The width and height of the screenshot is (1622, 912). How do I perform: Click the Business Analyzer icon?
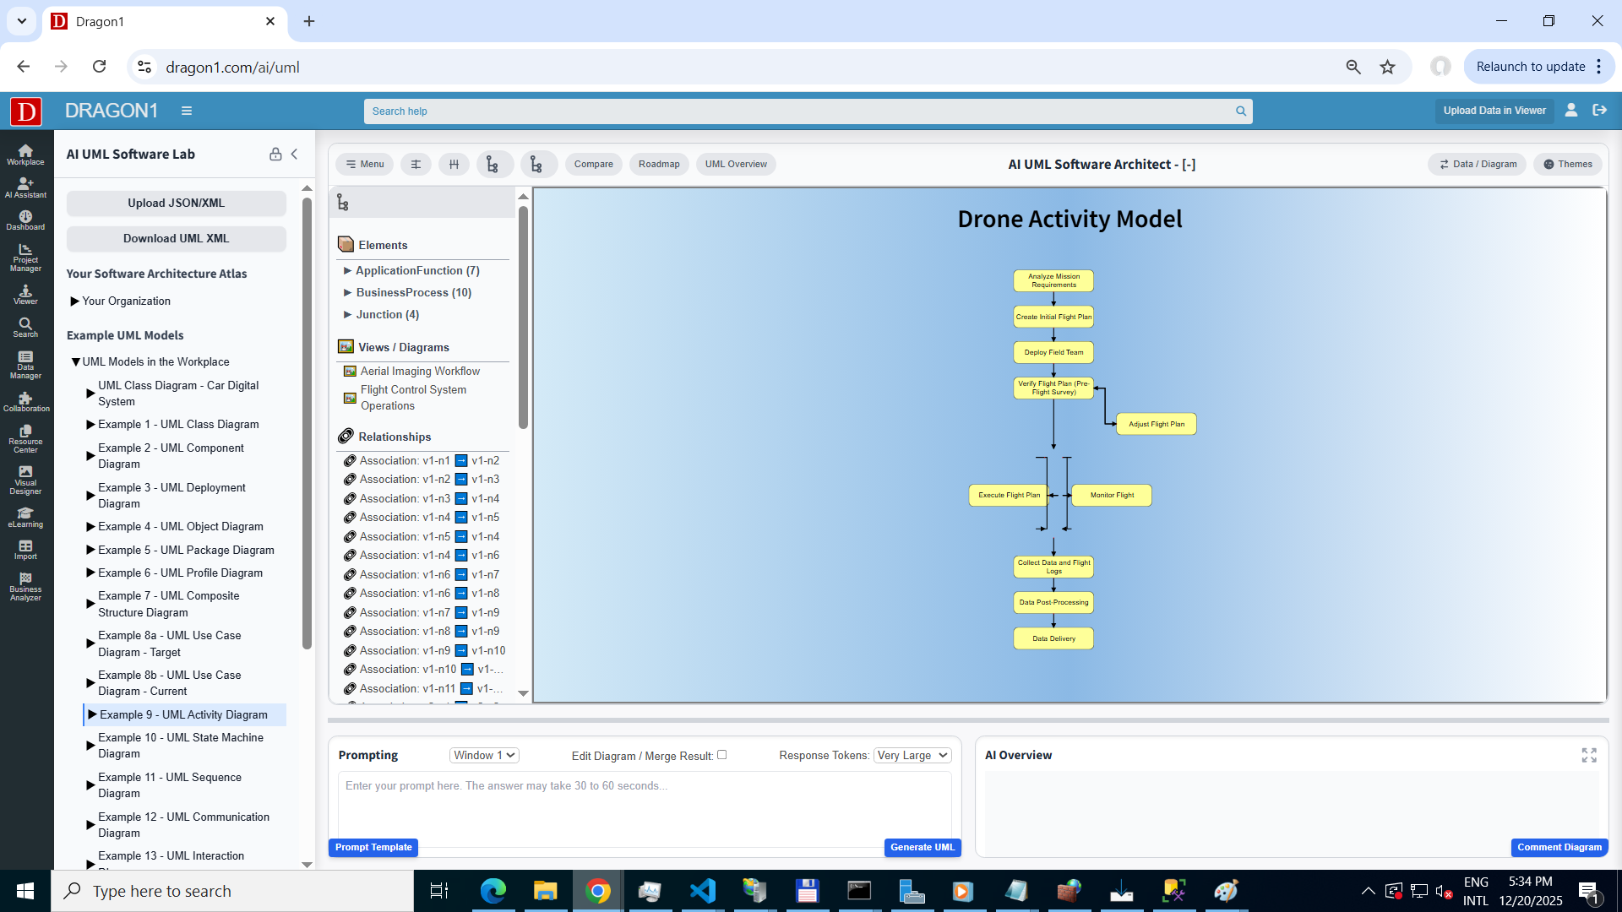coord(25,584)
